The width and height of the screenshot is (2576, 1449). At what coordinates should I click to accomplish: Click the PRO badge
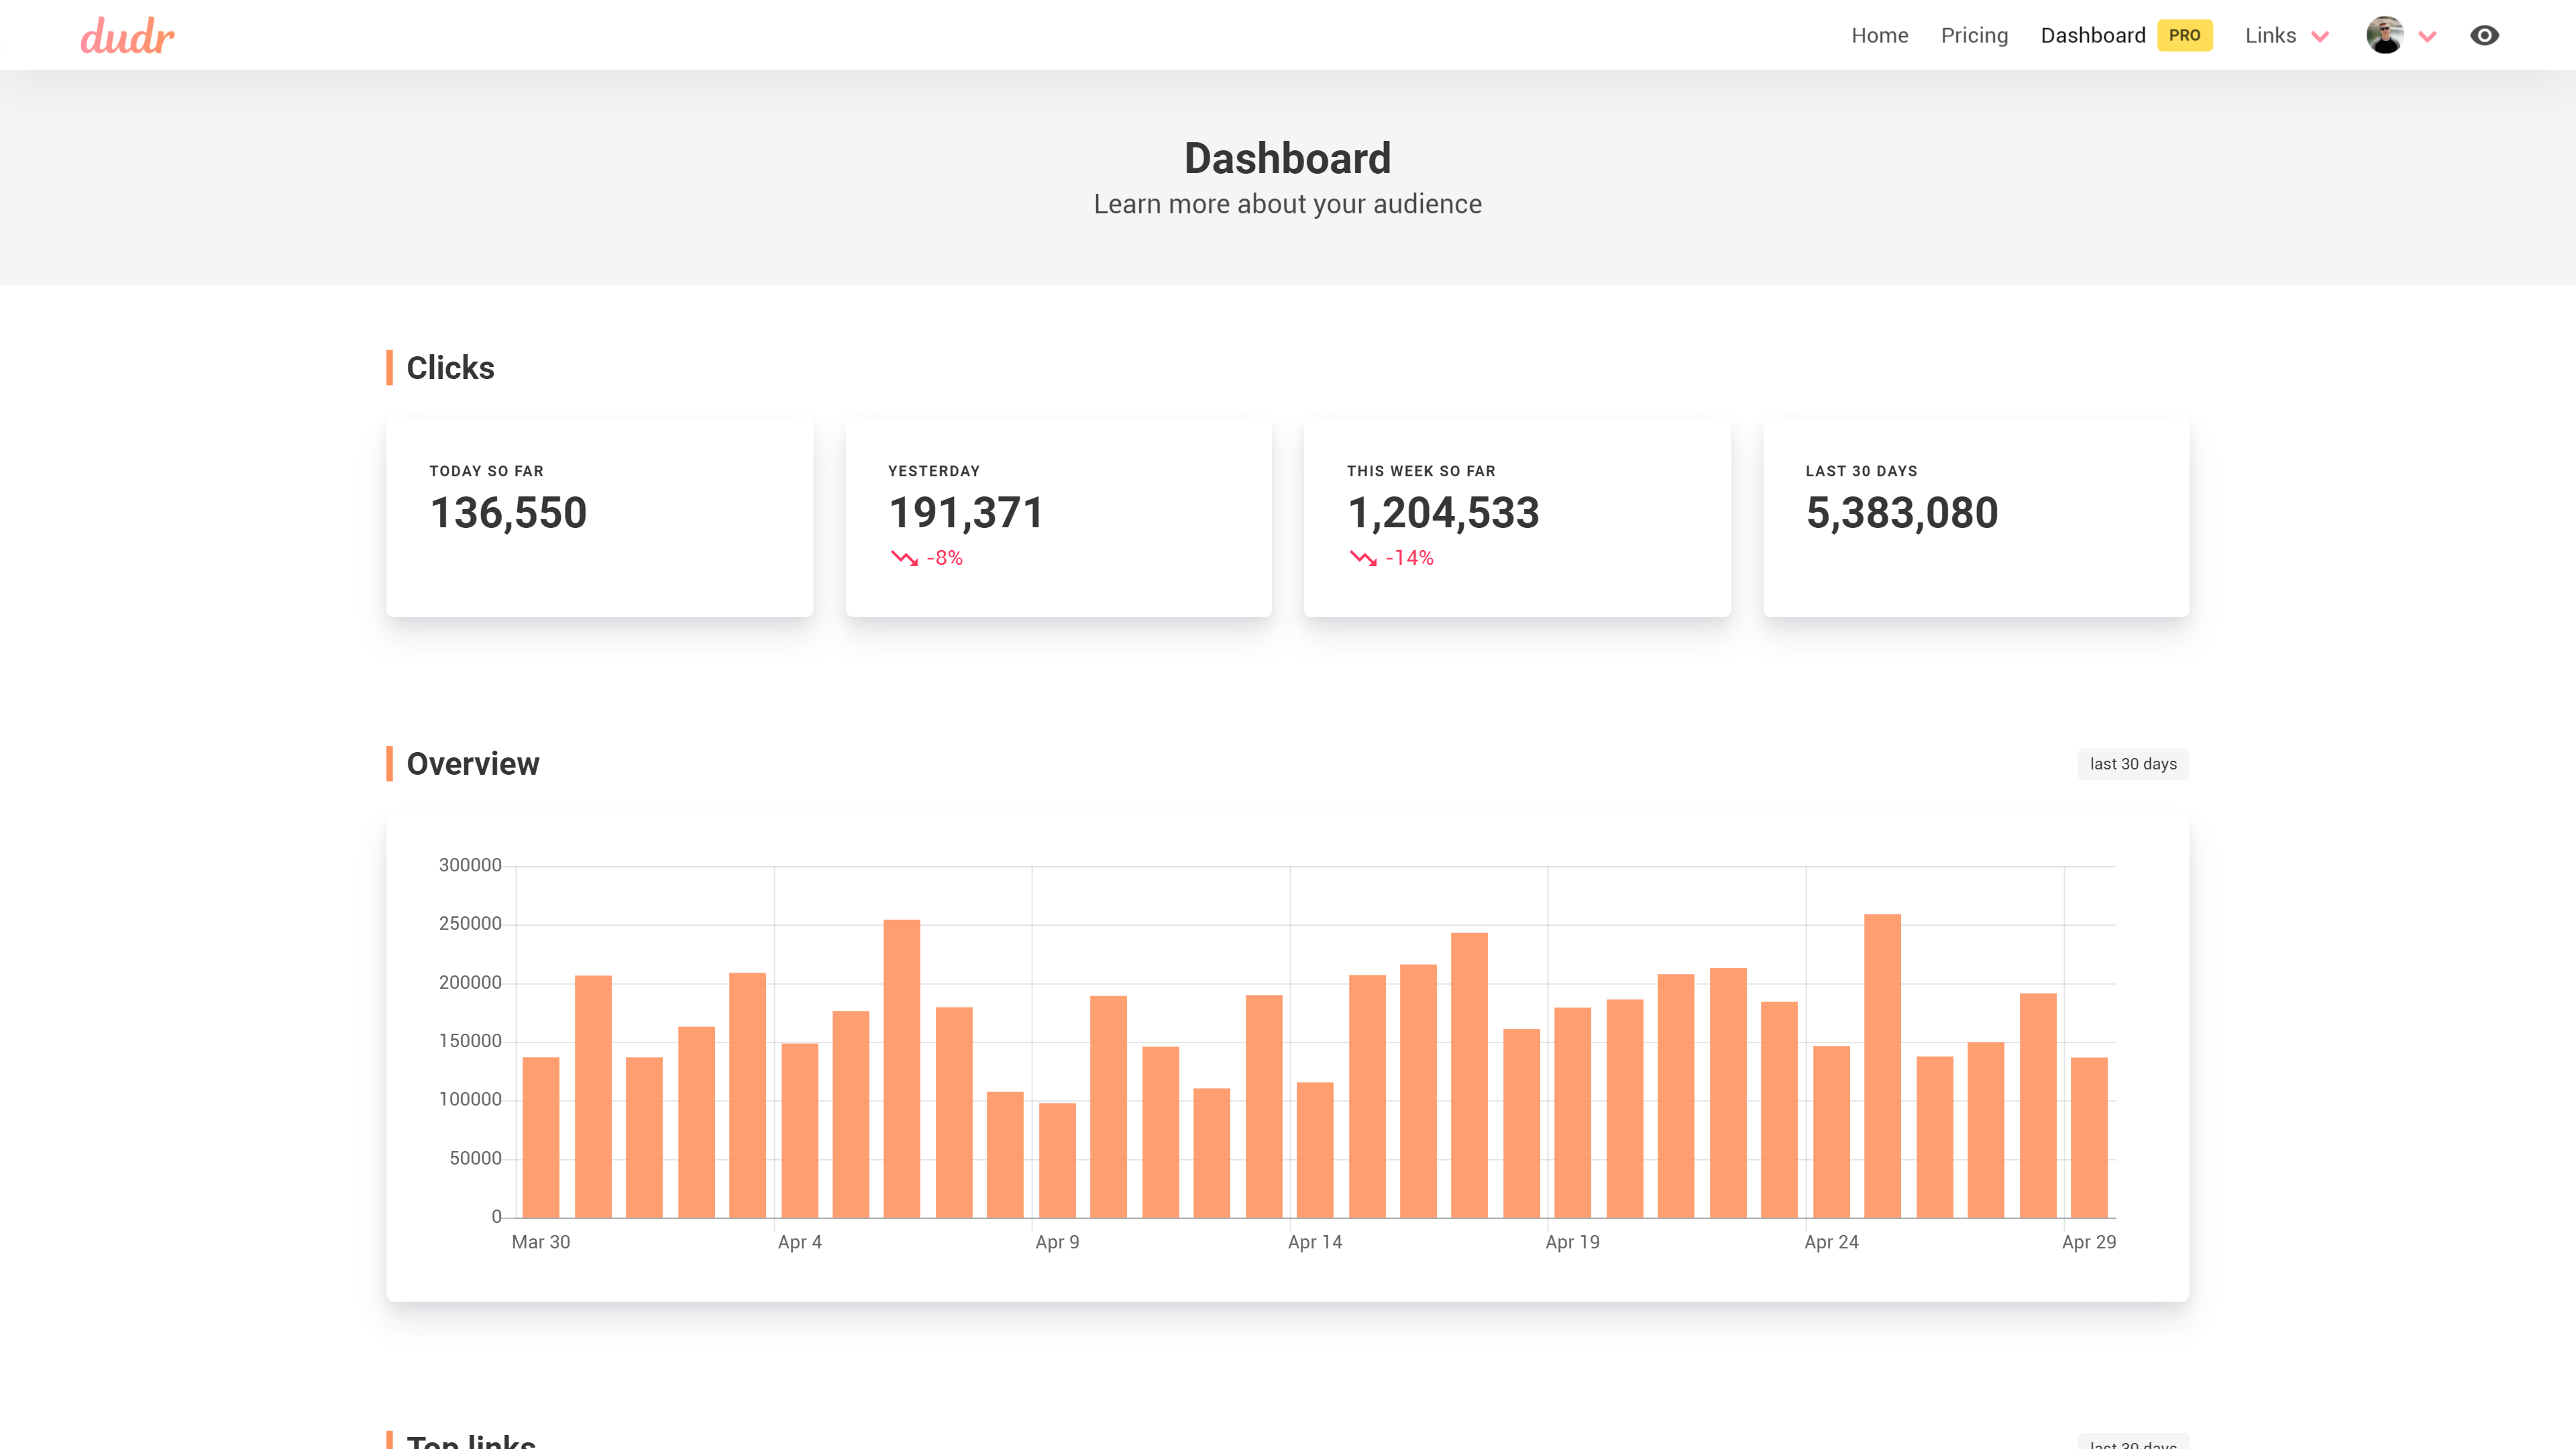click(x=2184, y=36)
